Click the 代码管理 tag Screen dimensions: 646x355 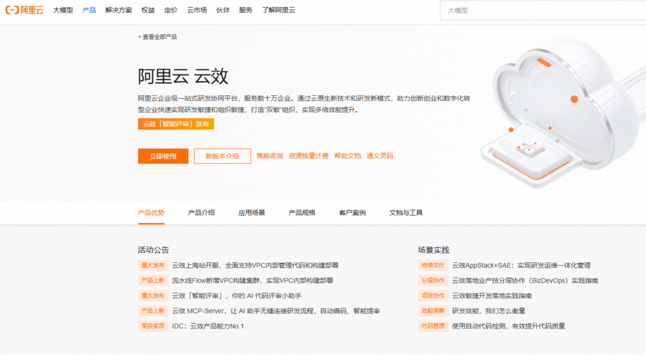(x=433, y=326)
